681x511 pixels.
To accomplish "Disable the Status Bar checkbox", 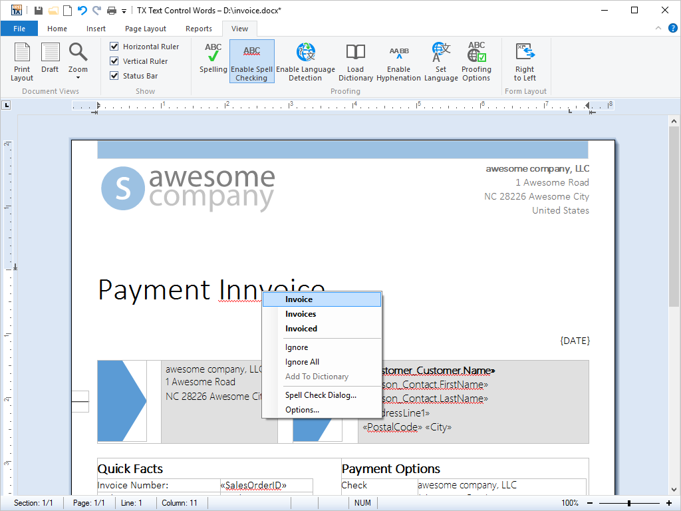I will coord(114,76).
